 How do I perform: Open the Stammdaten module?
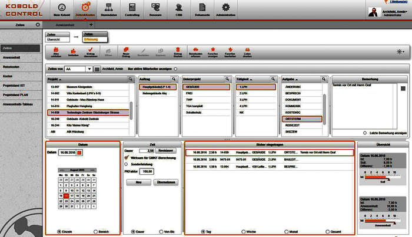pyautogui.click(x=108, y=10)
